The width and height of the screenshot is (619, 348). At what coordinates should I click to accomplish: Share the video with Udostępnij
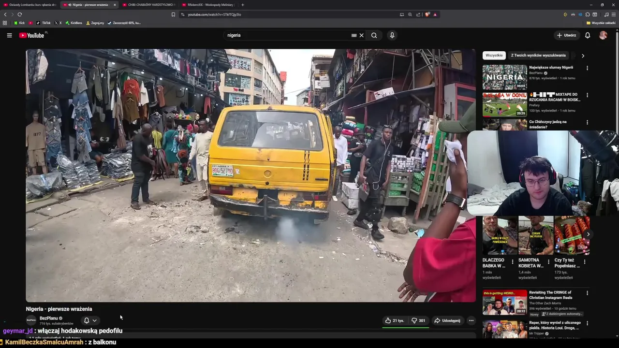(x=447, y=320)
